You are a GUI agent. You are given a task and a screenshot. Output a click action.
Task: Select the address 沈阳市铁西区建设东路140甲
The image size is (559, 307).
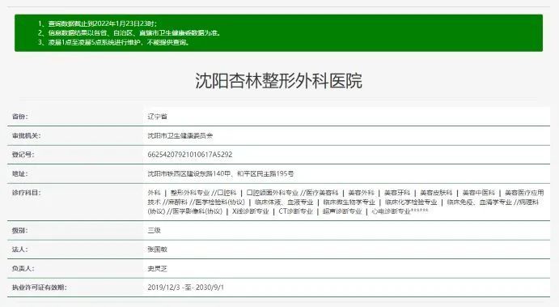coord(189,174)
